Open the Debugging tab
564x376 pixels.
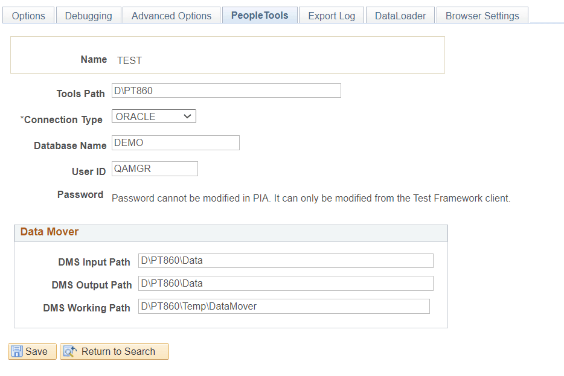(88, 14)
